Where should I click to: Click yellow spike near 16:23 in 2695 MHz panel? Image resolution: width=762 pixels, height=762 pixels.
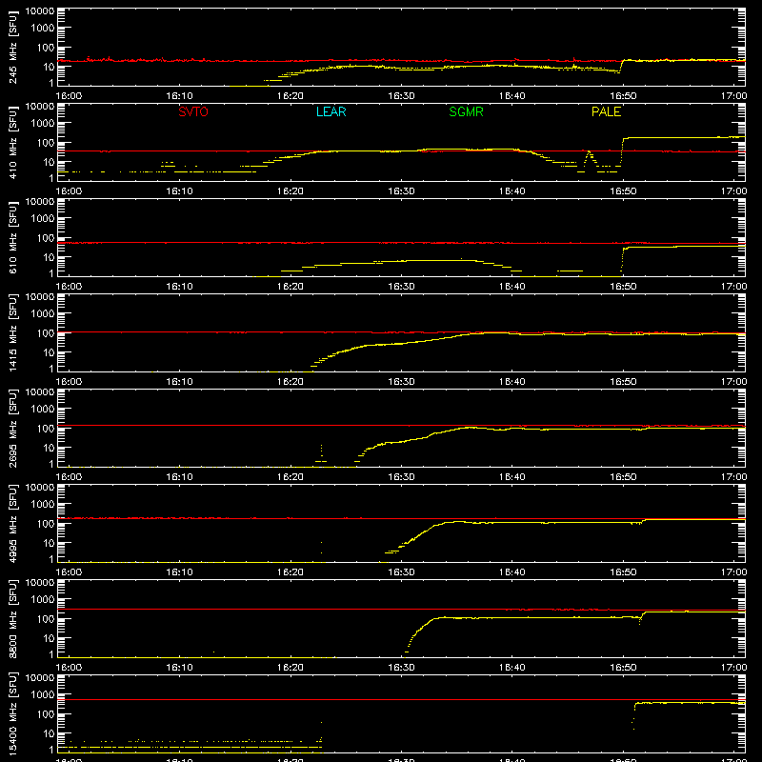321,453
